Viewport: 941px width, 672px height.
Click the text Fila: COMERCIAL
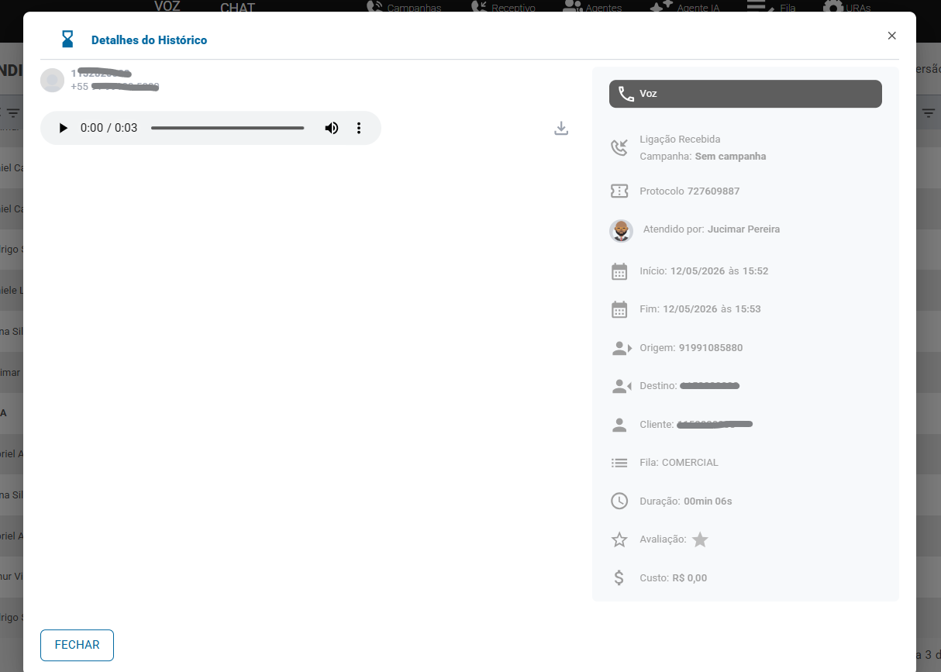click(x=679, y=463)
